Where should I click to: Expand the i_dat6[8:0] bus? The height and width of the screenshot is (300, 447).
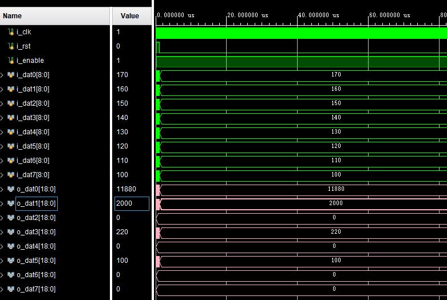pyautogui.click(x=2, y=161)
